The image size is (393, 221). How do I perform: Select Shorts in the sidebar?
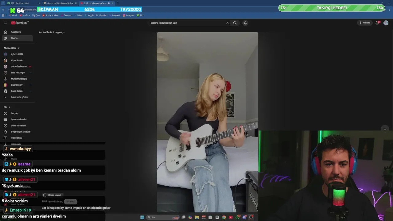click(x=18, y=38)
